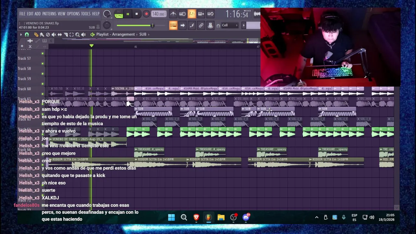The image size is (416, 234).
Task: Open File Explorer from taskbar
Action: coord(221,217)
